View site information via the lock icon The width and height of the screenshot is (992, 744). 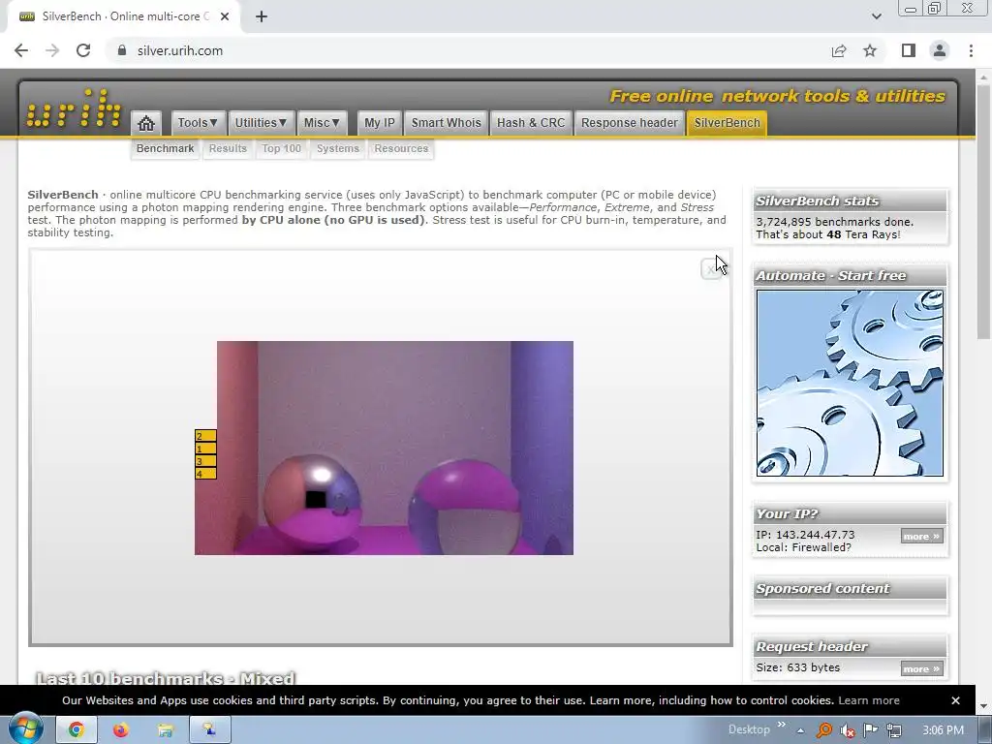[x=122, y=50]
